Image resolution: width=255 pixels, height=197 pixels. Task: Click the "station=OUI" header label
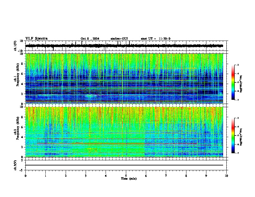(119, 39)
